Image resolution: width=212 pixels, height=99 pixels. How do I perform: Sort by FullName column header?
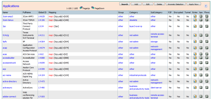pyautogui.click(x=27, y=12)
